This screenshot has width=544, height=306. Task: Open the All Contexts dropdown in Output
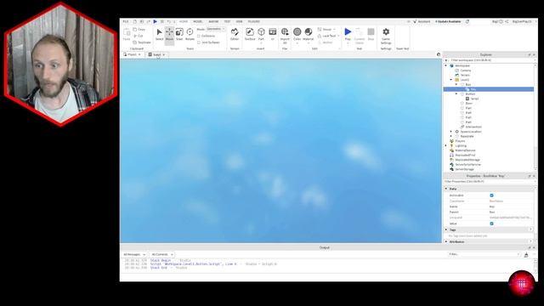(162, 255)
